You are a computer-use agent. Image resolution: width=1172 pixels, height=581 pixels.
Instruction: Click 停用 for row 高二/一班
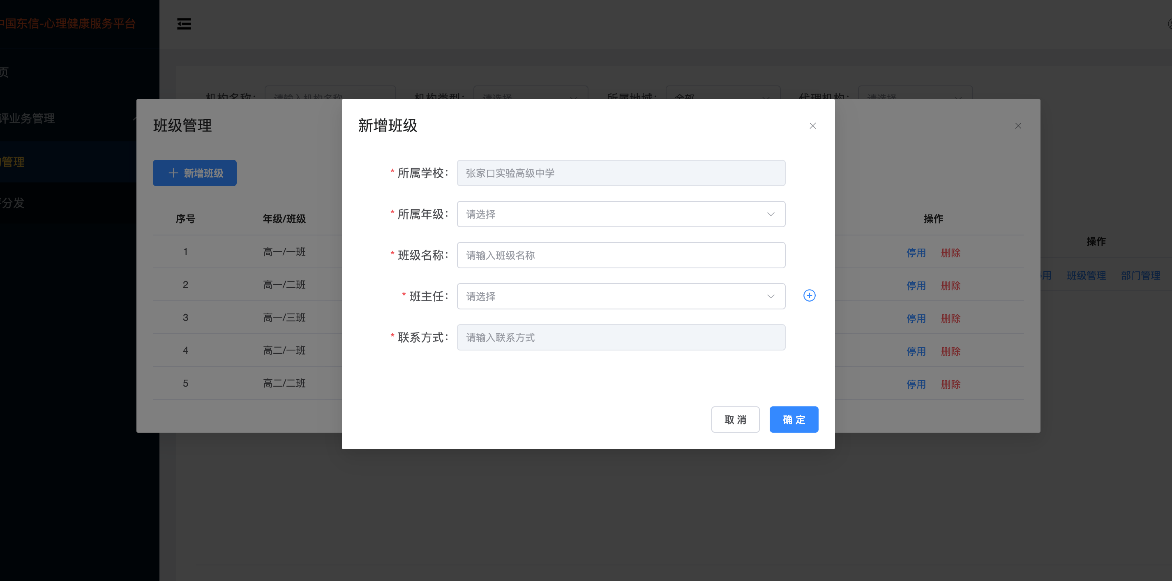[x=916, y=352]
